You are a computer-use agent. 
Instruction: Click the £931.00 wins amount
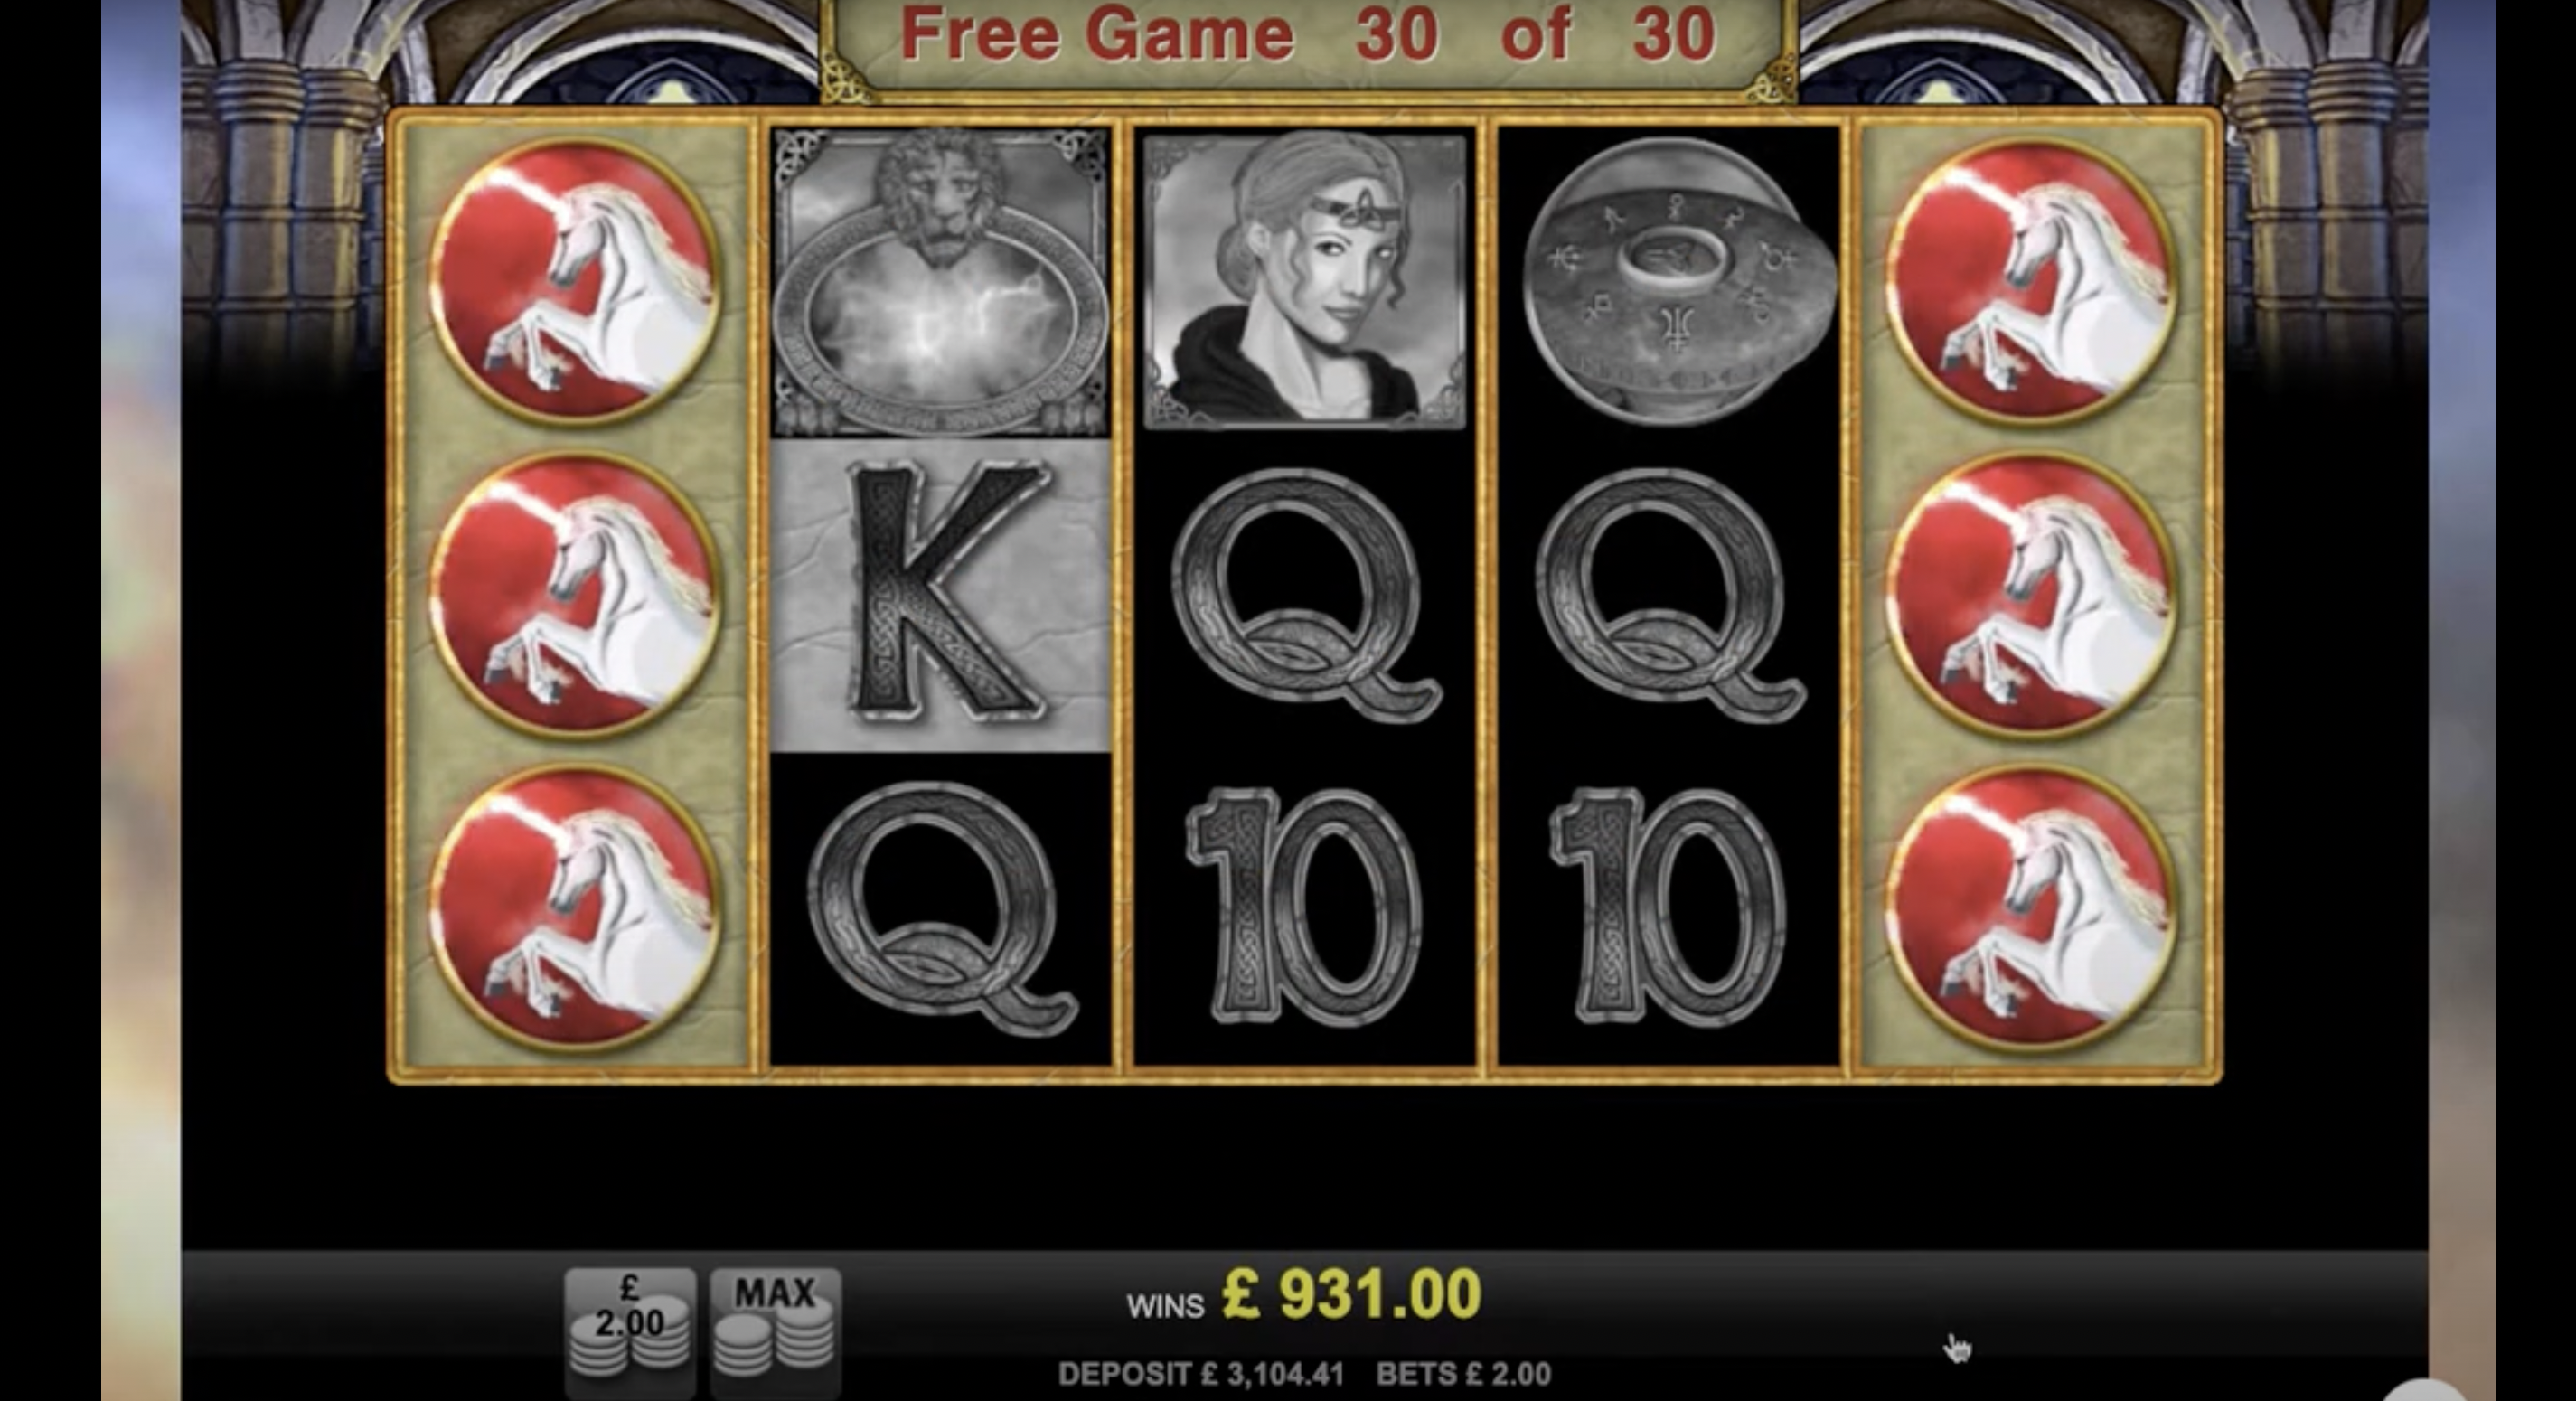(x=1351, y=1294)
